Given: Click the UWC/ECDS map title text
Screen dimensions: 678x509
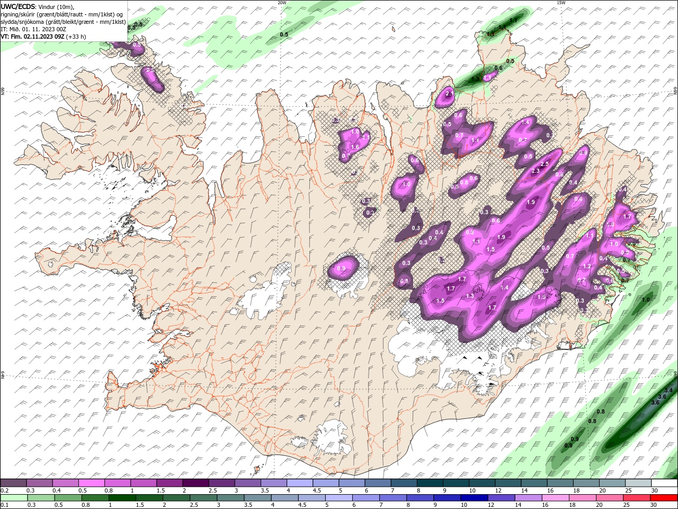Looking at the screenshot, I should 17,6.
